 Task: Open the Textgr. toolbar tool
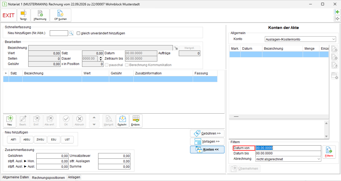point(24,15)
